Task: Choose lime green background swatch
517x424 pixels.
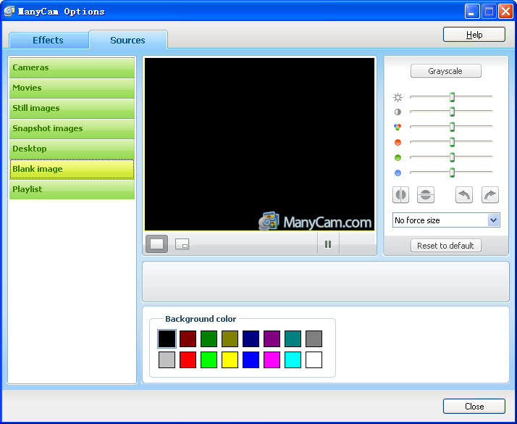Action: tap(209, 359)
